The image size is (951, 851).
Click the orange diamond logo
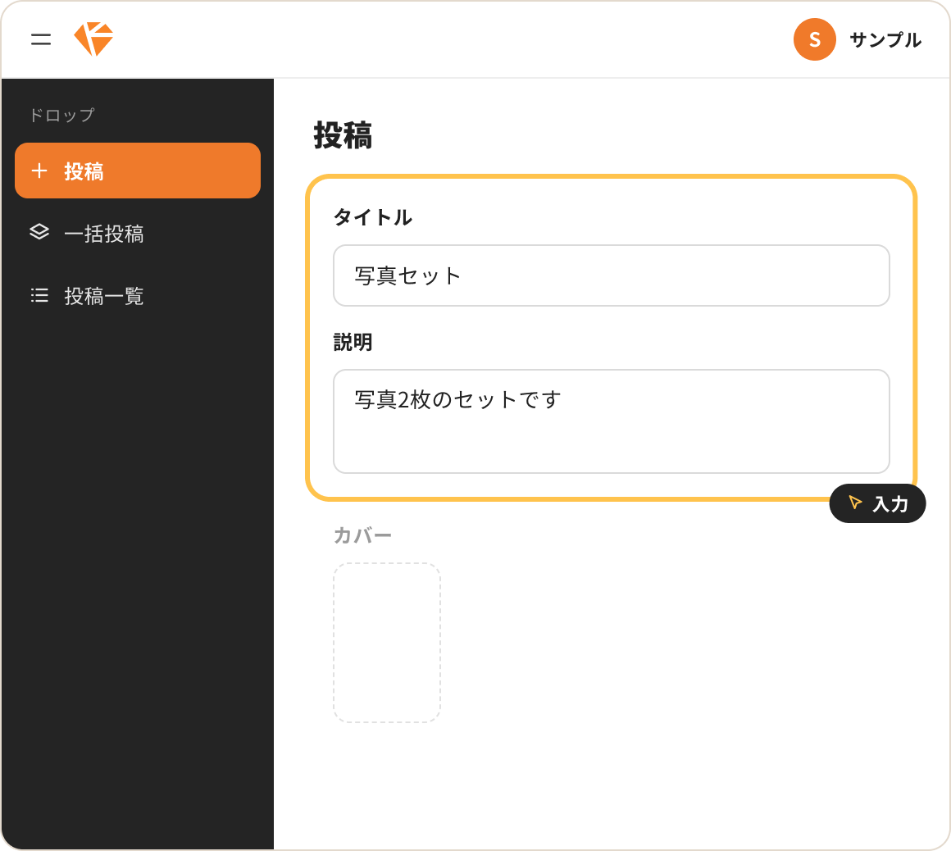click(x=93, y=39)
